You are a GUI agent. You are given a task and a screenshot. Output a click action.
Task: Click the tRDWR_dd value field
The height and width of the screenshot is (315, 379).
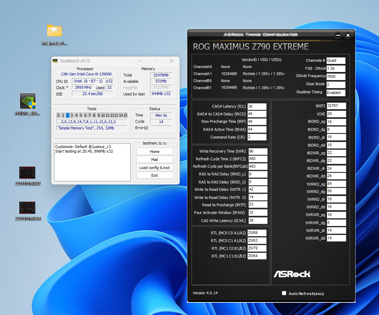[337, 176]
